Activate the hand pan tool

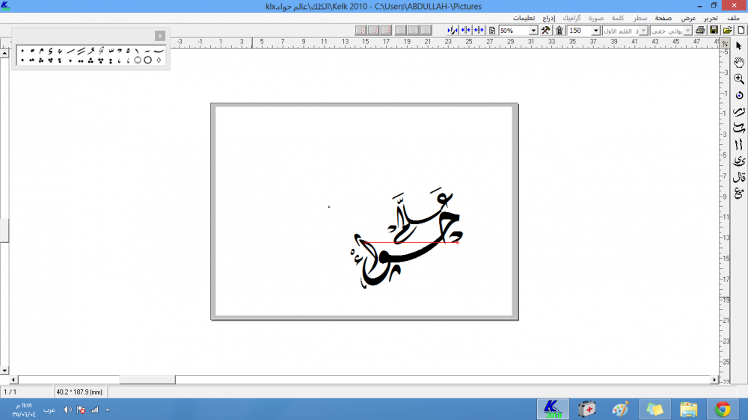(x=739, y=62)
